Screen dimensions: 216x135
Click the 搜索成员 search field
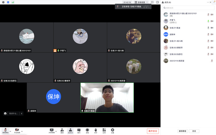188,8
